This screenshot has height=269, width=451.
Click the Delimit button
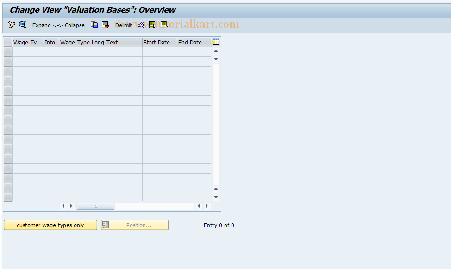point(123,25)
